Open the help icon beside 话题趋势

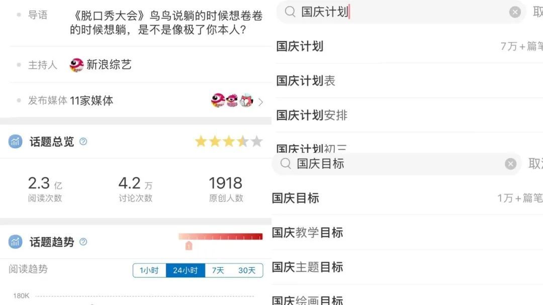[83, 242]
